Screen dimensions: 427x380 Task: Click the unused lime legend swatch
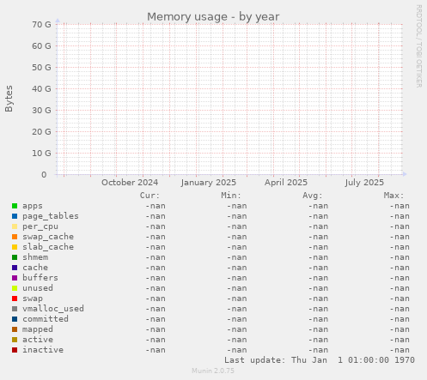coord(15,288)
